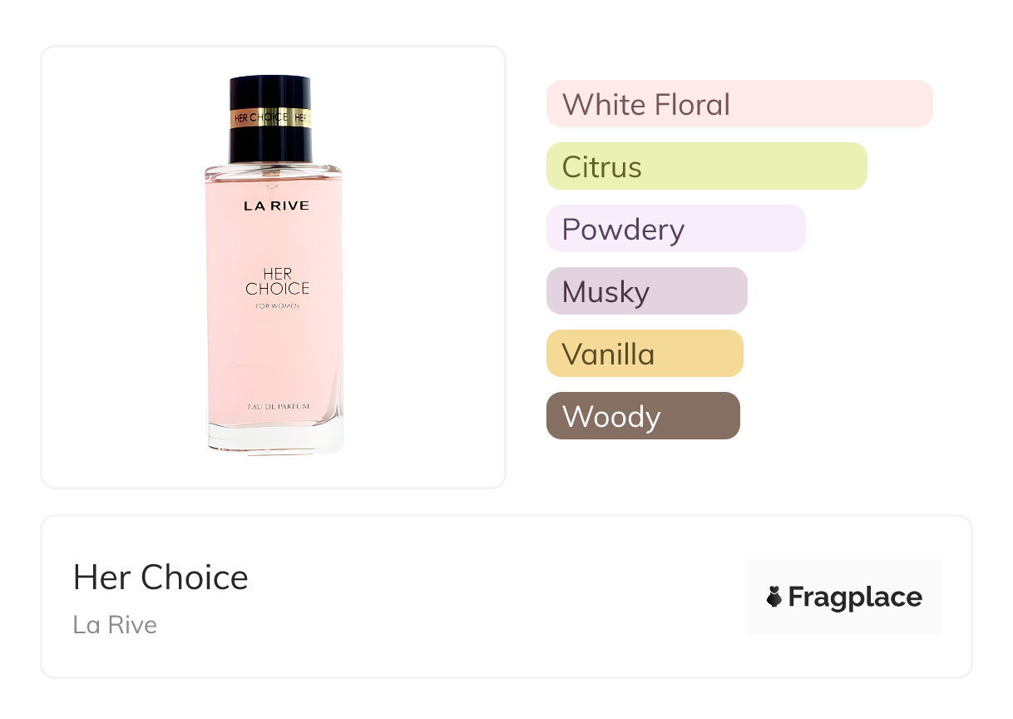Click the EAU DE PARFUM bottle text
This screenshot has width=1013, height=719.
click(279, 405)
